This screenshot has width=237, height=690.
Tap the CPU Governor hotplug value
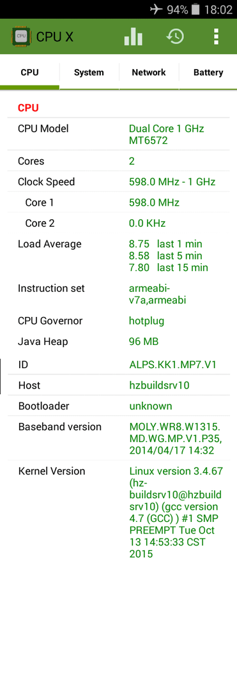coord(146,321)
